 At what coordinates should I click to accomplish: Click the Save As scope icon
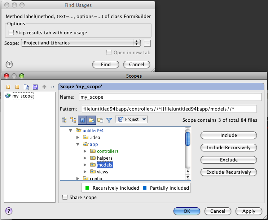pyautogui.click(x=35, y=87)
